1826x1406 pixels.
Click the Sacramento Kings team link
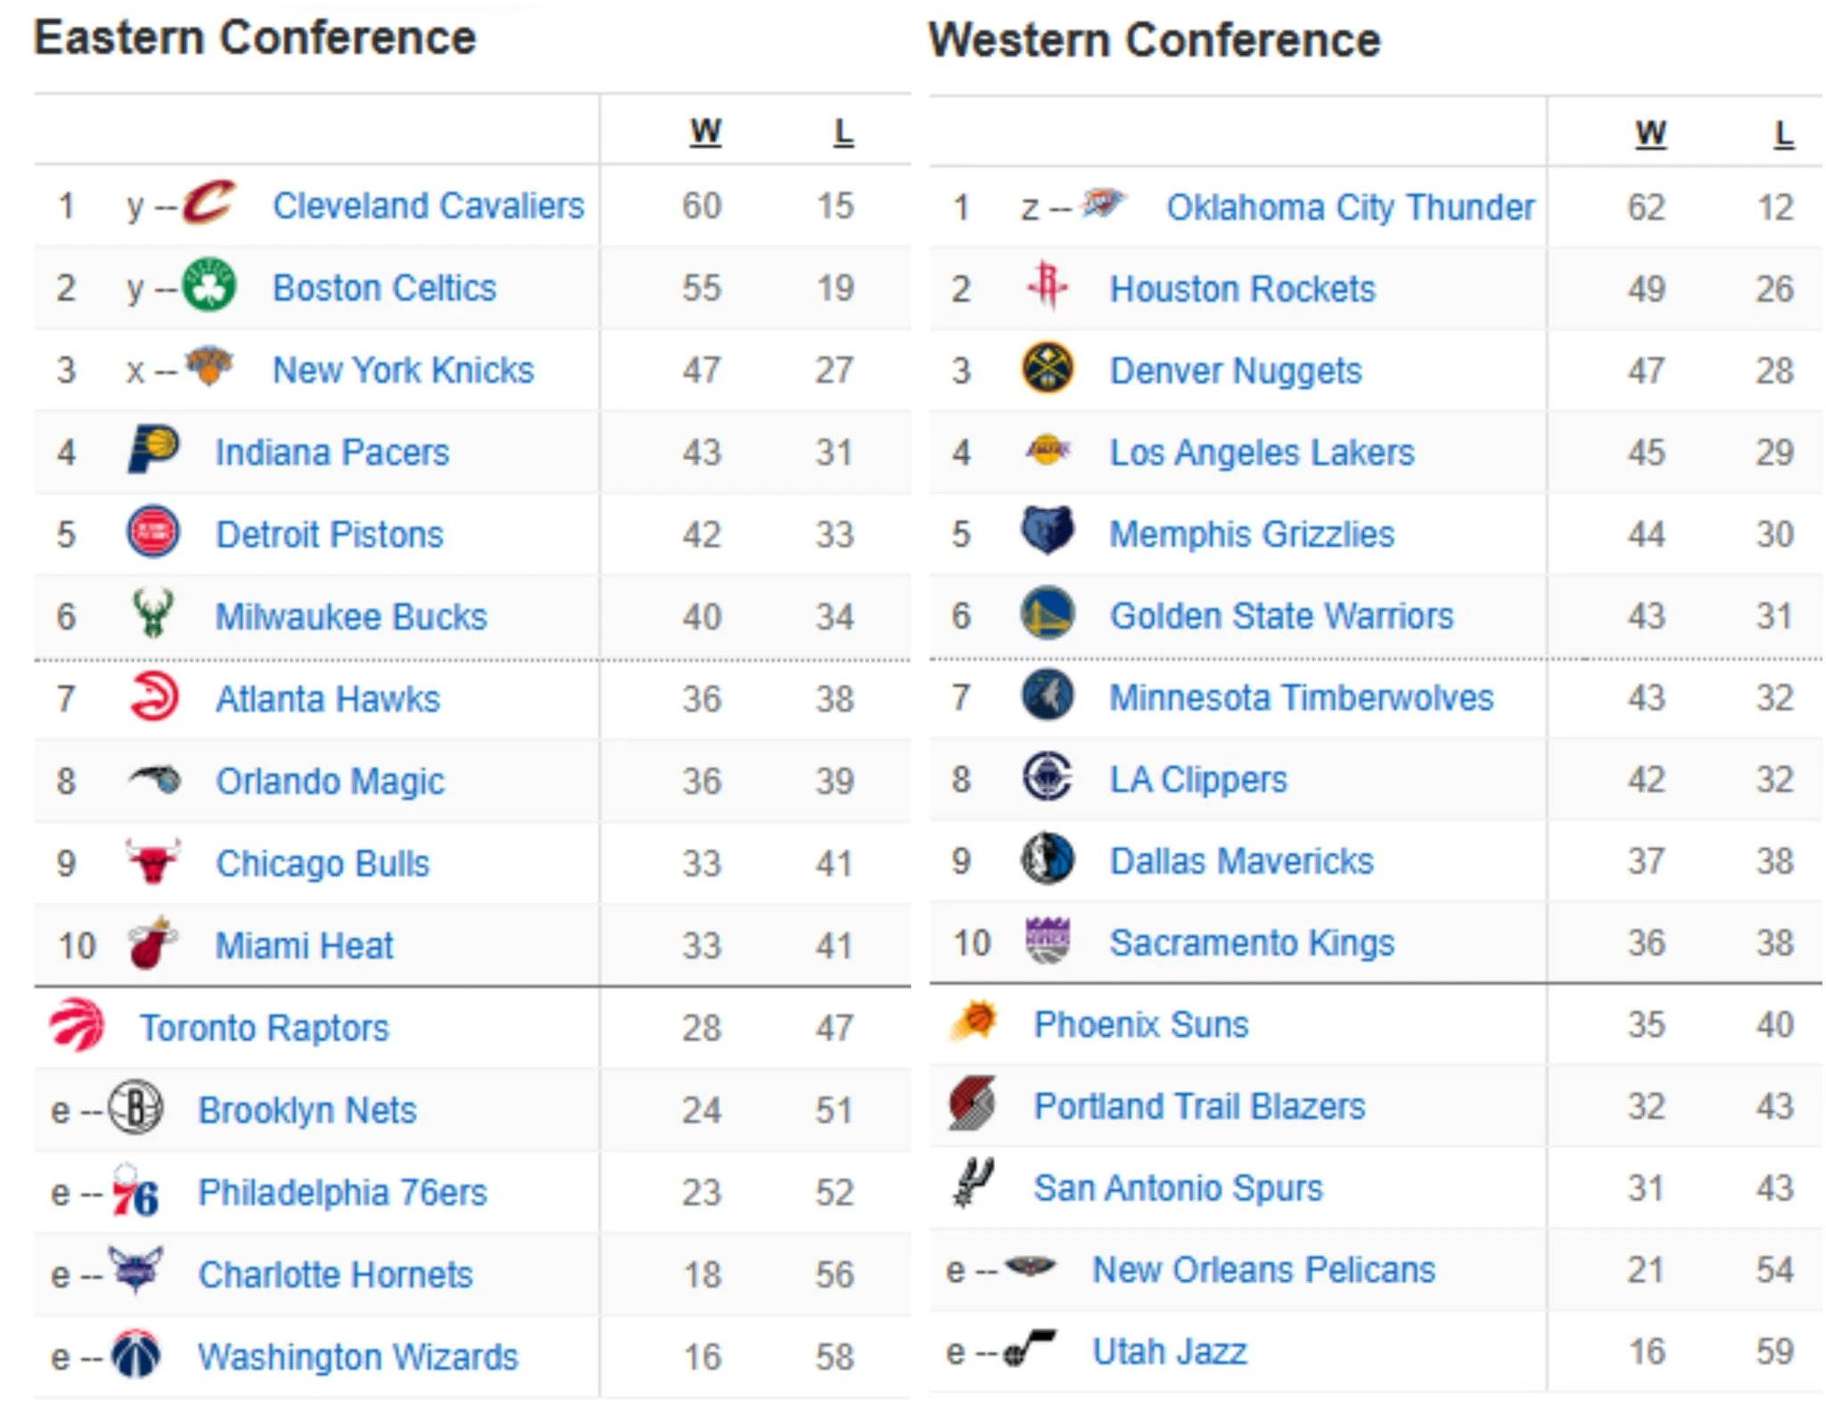point(1252,942)
